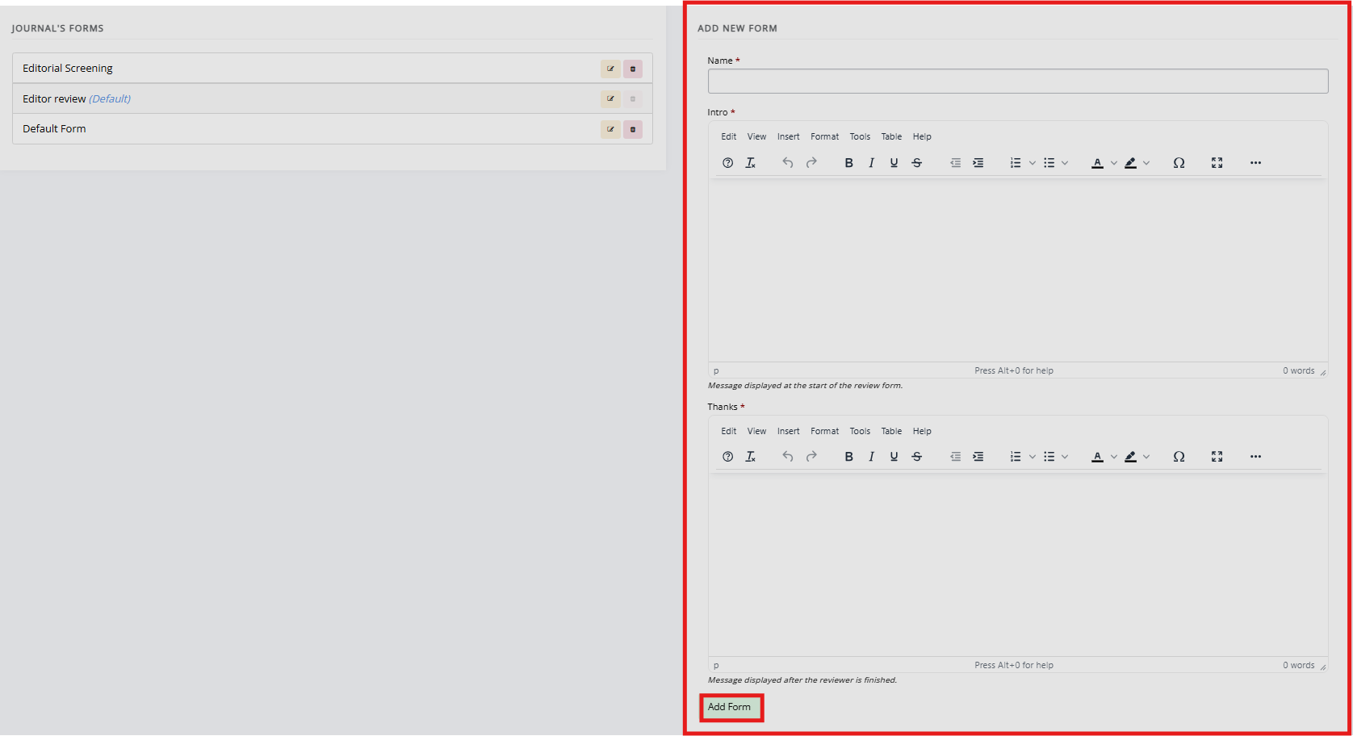
Task: Open highlight color dropdown in Intro editor
Action: point(1146,163)
